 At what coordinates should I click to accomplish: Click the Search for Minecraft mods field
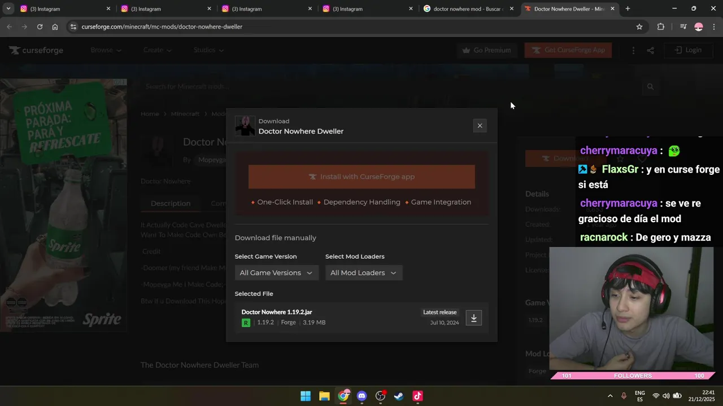click(390, 86)
